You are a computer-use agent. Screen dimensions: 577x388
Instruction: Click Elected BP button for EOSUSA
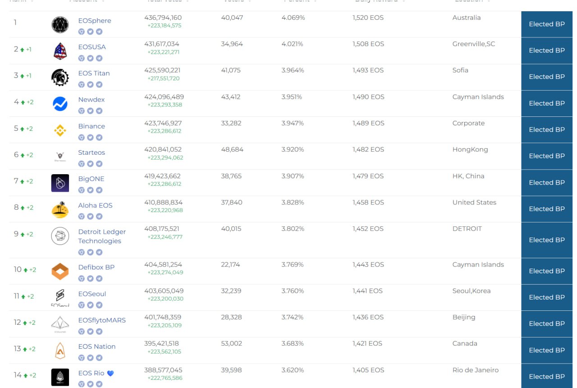point(547,51)
